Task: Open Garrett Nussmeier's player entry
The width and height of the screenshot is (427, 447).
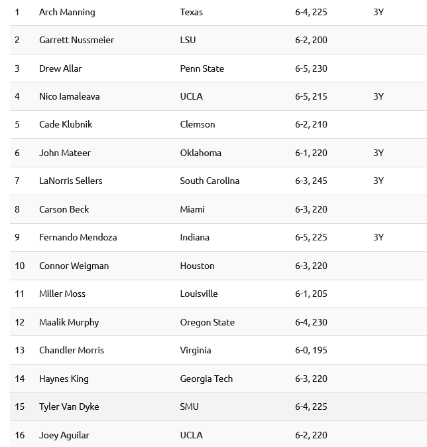Action: click(76, 40)
